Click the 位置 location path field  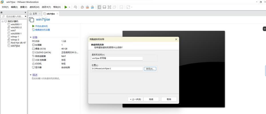[x=117, y=69]
